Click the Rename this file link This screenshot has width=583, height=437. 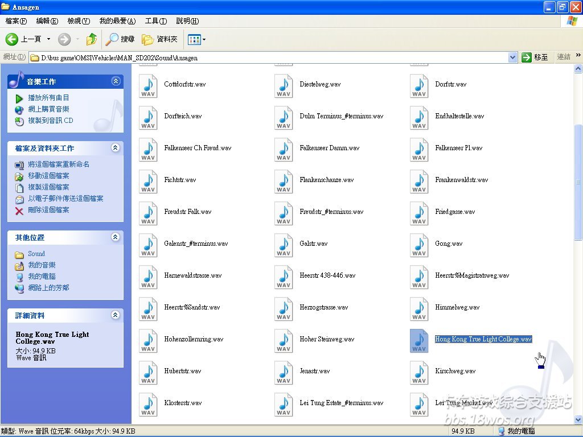click(59, 164)
